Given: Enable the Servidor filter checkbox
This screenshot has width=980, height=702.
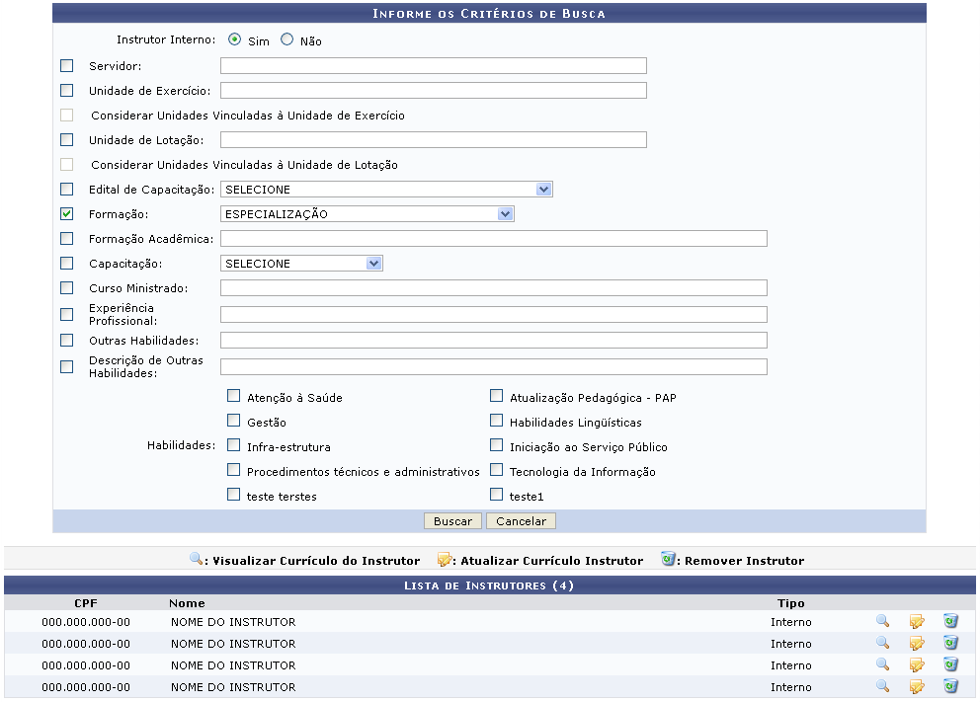Looking at the screenshot, I should click(67, 66).
